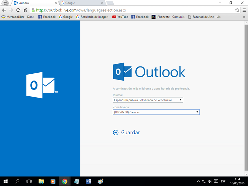Go back with the browser back arrow
Screen dimensions: 248x186
point(4,10)
